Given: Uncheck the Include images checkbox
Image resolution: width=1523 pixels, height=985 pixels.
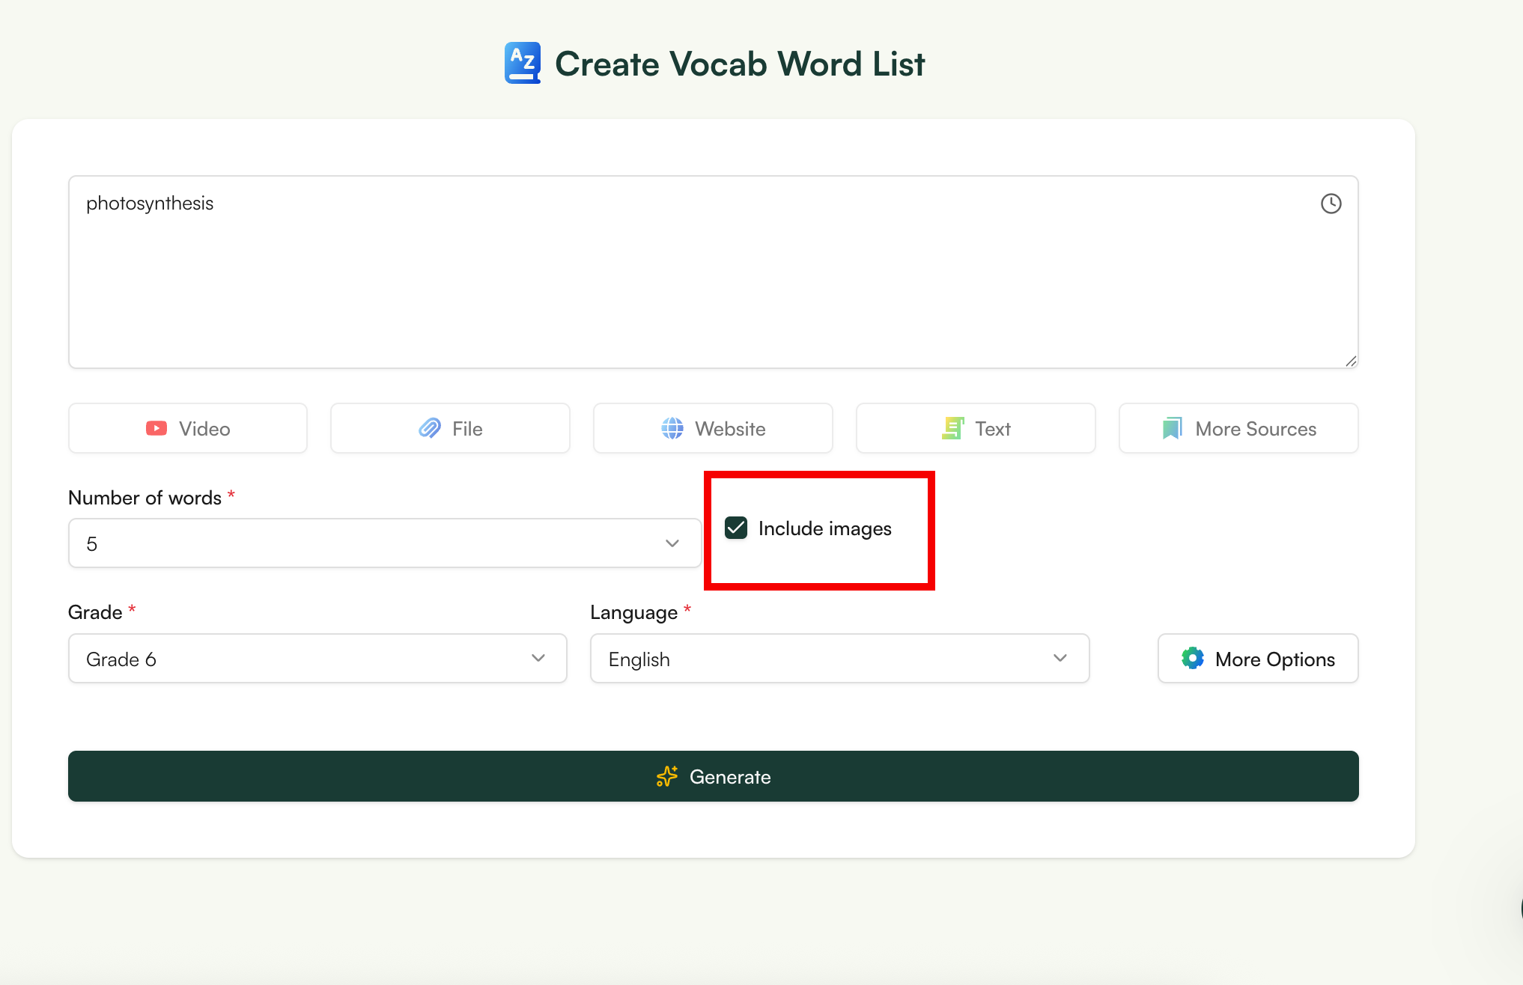Looking at the screenshot, I should click(x=735, y=528).
